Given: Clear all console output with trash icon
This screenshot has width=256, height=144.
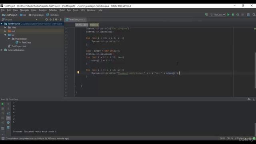Looking at the screenshot, I should (x=8, y=127).
